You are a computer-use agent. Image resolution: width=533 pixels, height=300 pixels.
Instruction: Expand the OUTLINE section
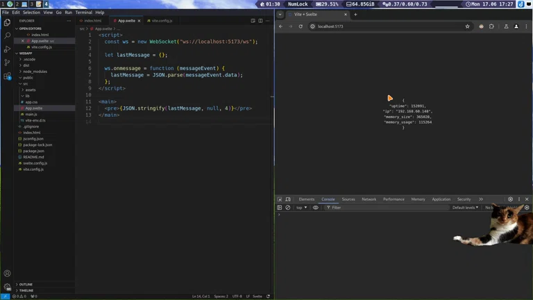click(26, 284)
